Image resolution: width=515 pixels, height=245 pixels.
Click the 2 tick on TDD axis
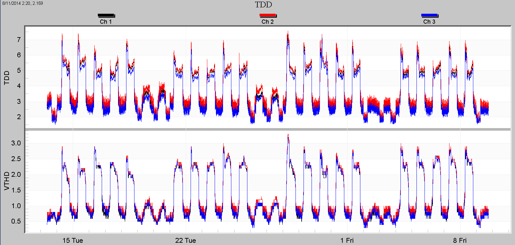[x=19, y=117]
